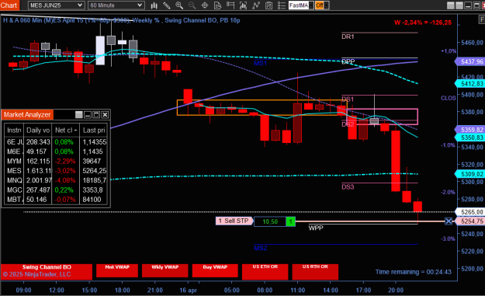Click the green 1 quantity box on order
The image size is (485, 296).
(290, 221)
